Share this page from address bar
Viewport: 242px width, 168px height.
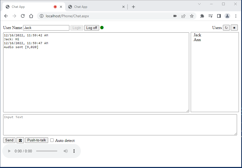183,16
